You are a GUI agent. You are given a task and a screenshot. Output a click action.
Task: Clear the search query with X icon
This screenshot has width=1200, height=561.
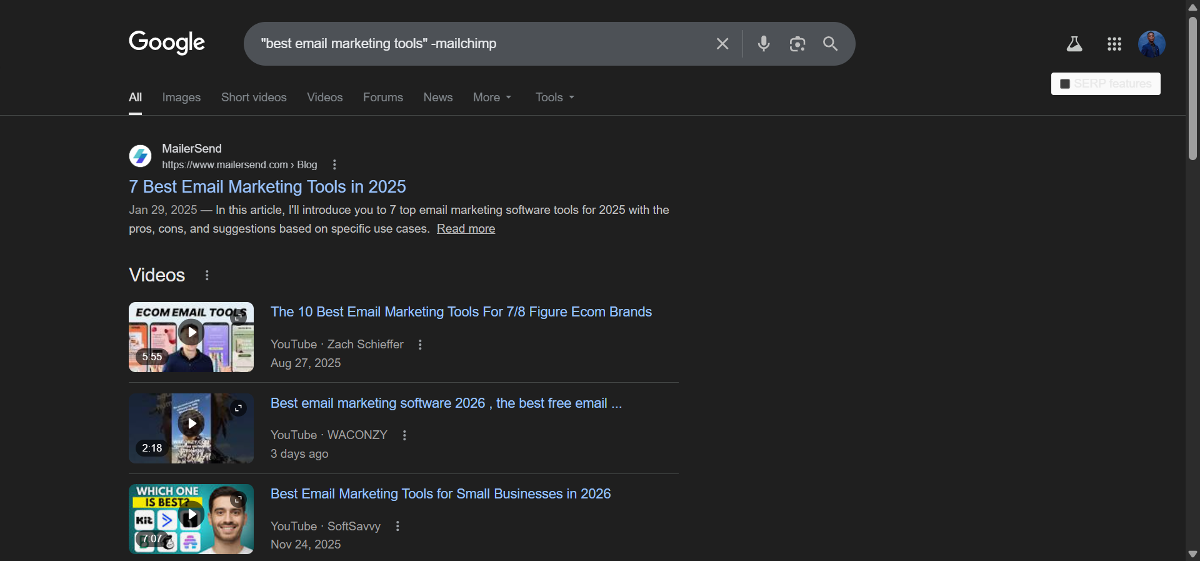(x=722, y=44)
